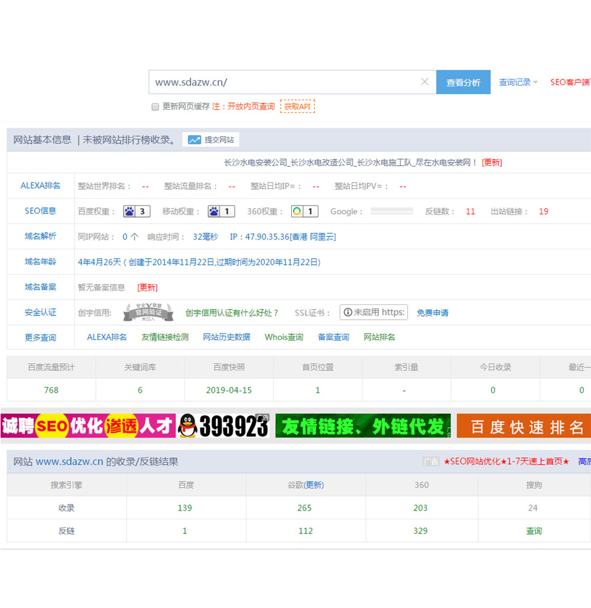Click the Google PageRank bar
The image size is (591, 608).
[392, 211]
